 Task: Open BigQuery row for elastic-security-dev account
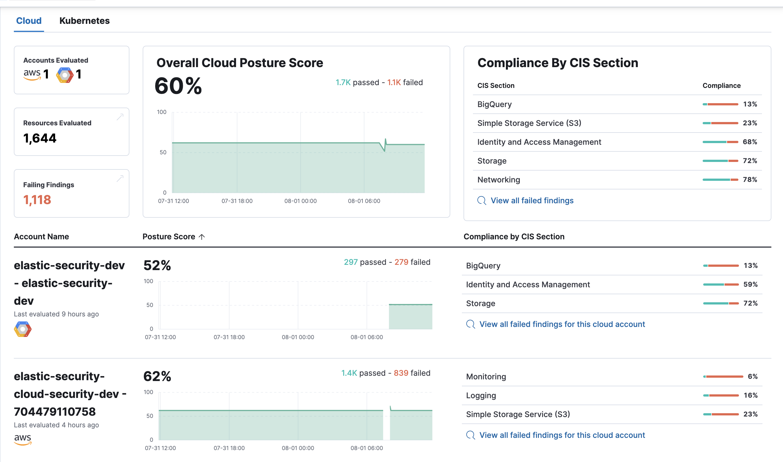612,266
